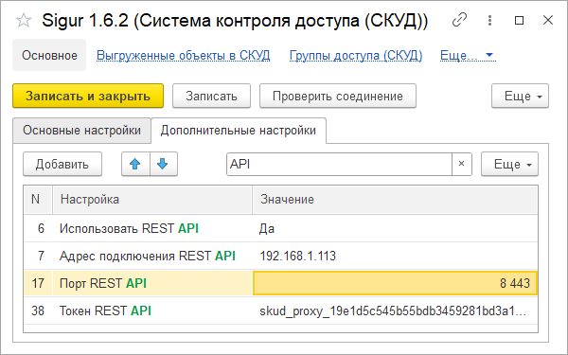Click the value 192.168.1.113
The width and height of the screenshot is (568, 355).
(x=298, y=257)
